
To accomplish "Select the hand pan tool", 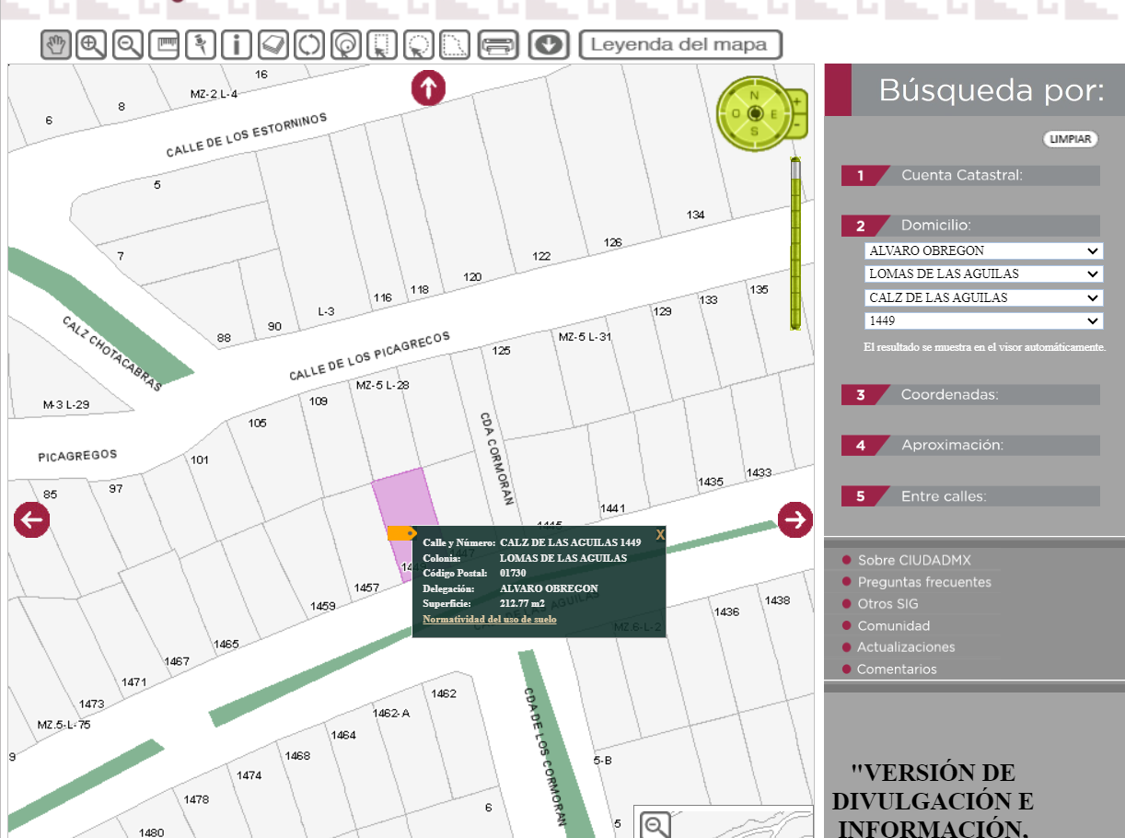I will coord(56,44).
